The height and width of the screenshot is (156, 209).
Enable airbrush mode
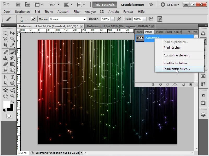tap(151, 19)
